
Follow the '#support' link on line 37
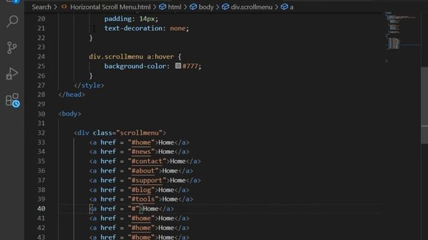[x=147, y=181]
